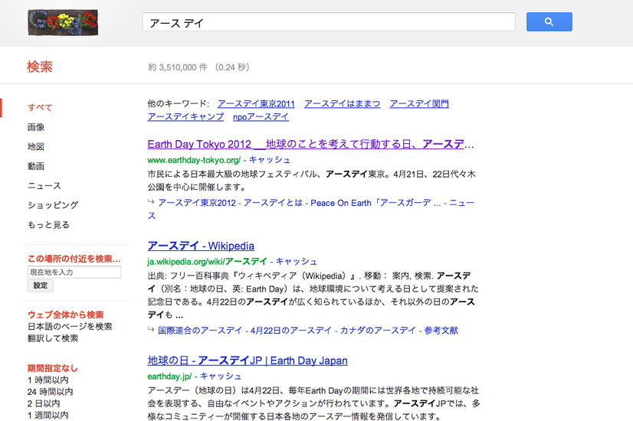Image resolution: width=633 pixels, height=421 pixels.
Task: Click the 約 3,510,000 件 result count
Action: pyautogui.click(x=178, y=67)
